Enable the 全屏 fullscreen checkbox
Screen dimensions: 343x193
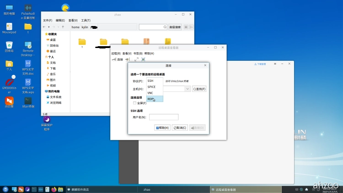click(134, 103)
